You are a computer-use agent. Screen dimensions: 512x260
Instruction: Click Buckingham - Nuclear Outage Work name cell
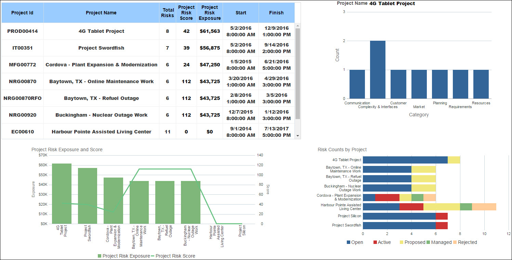[x=101, y=115]
